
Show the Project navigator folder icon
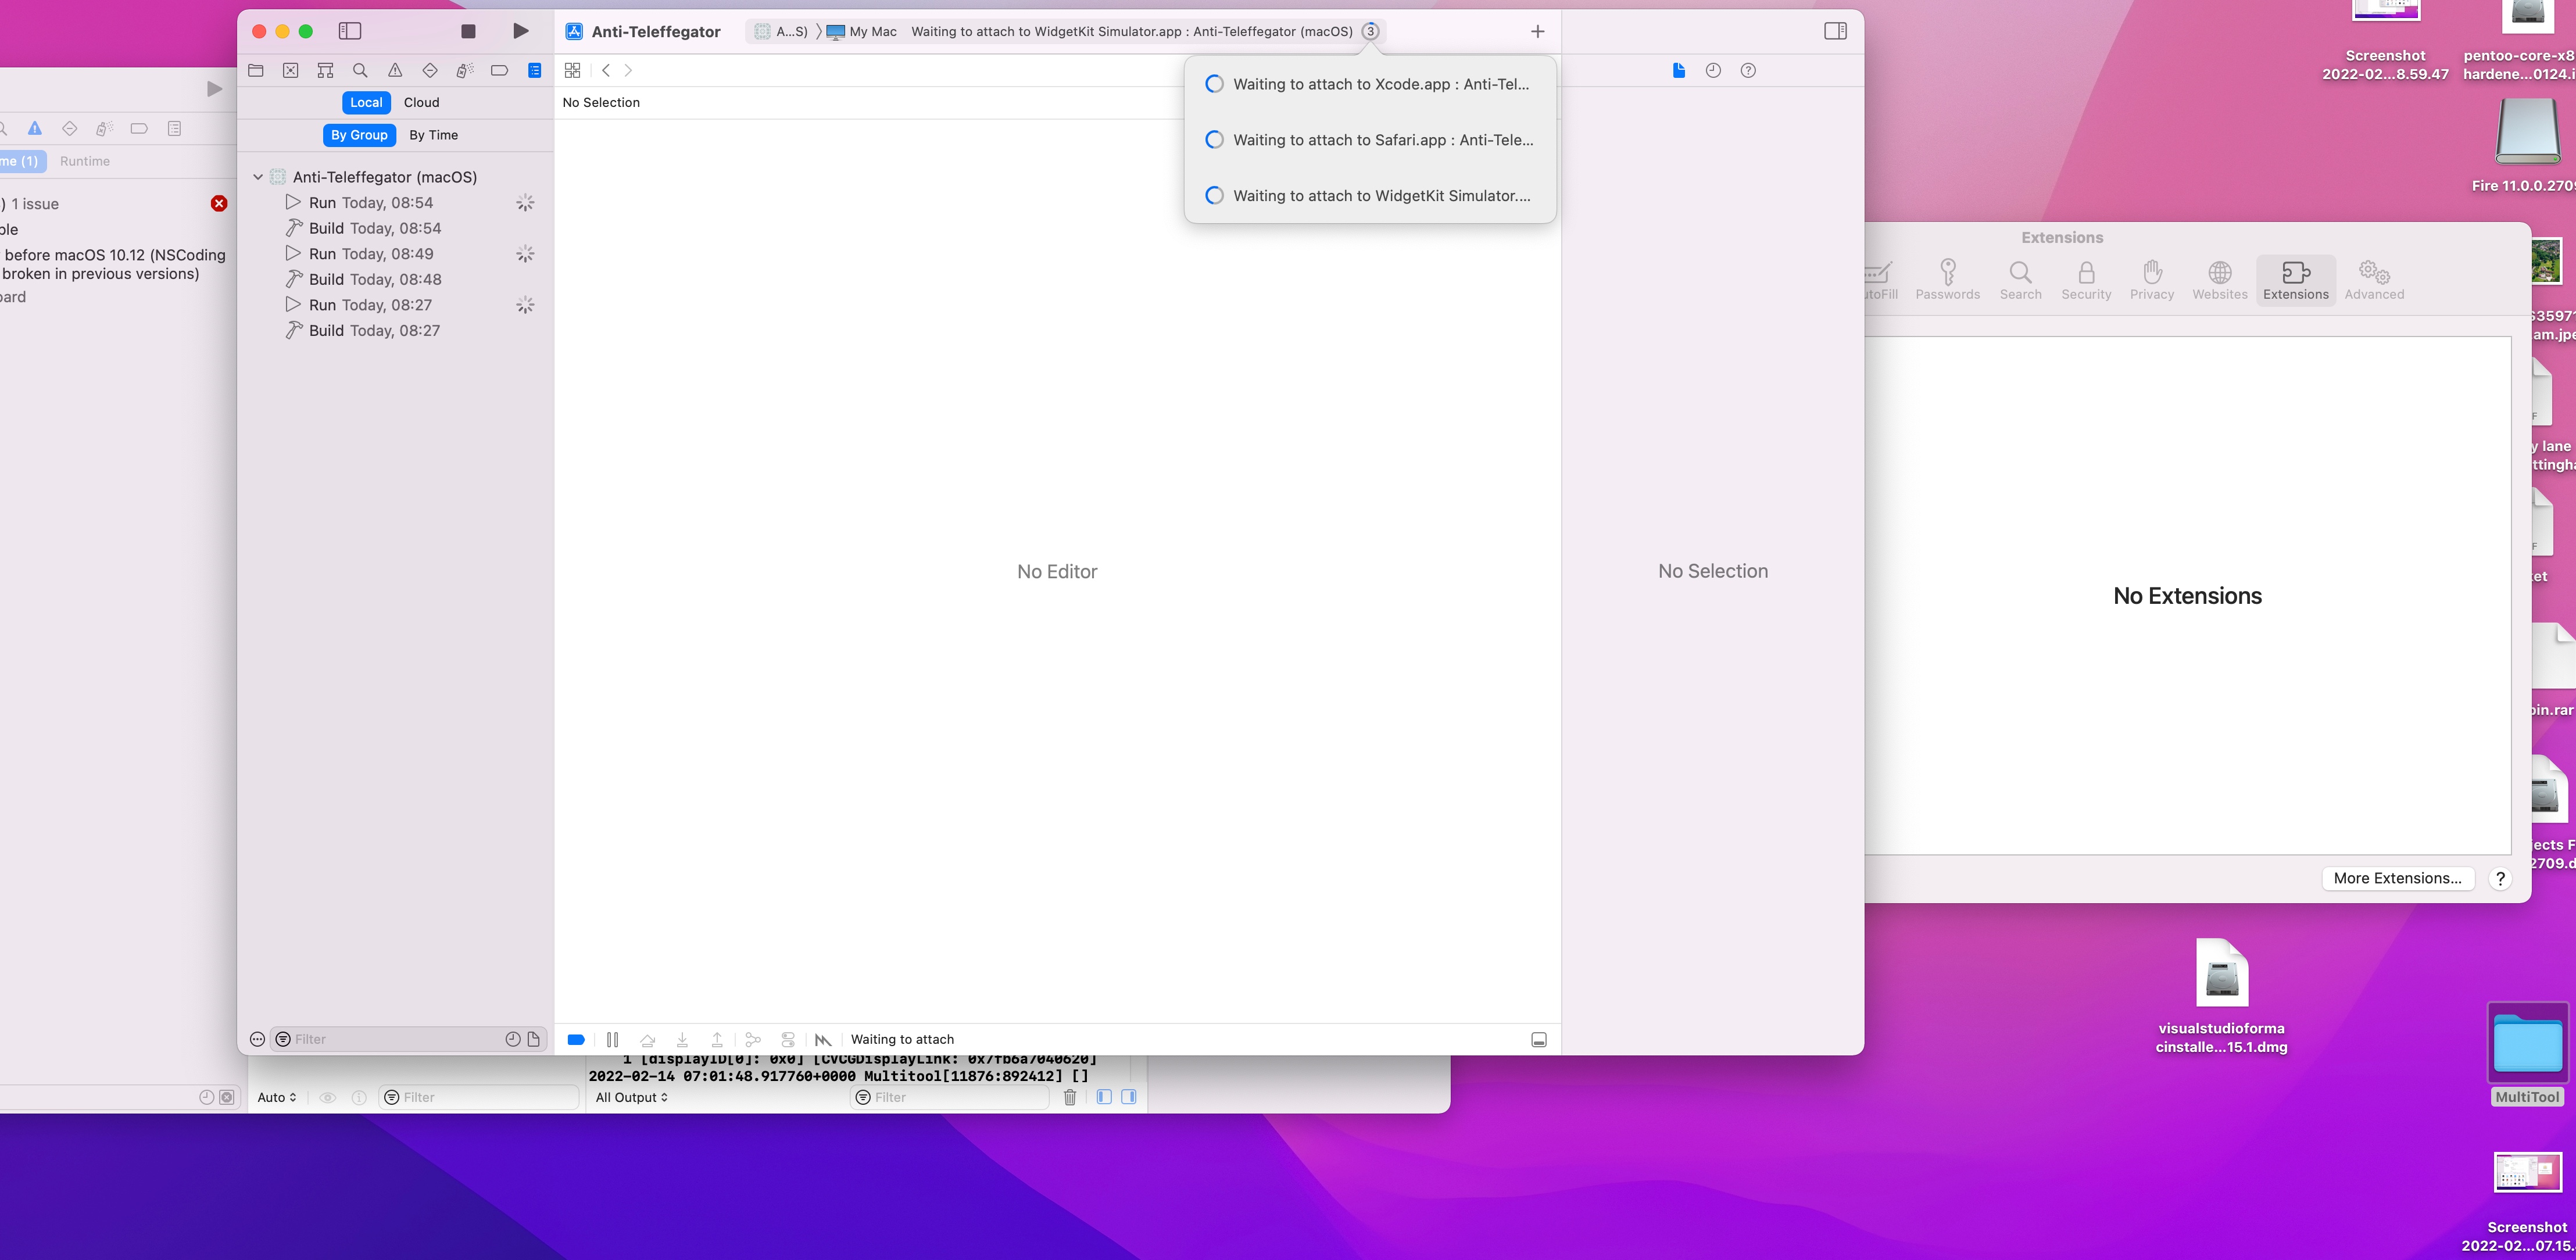pos(256,70)
